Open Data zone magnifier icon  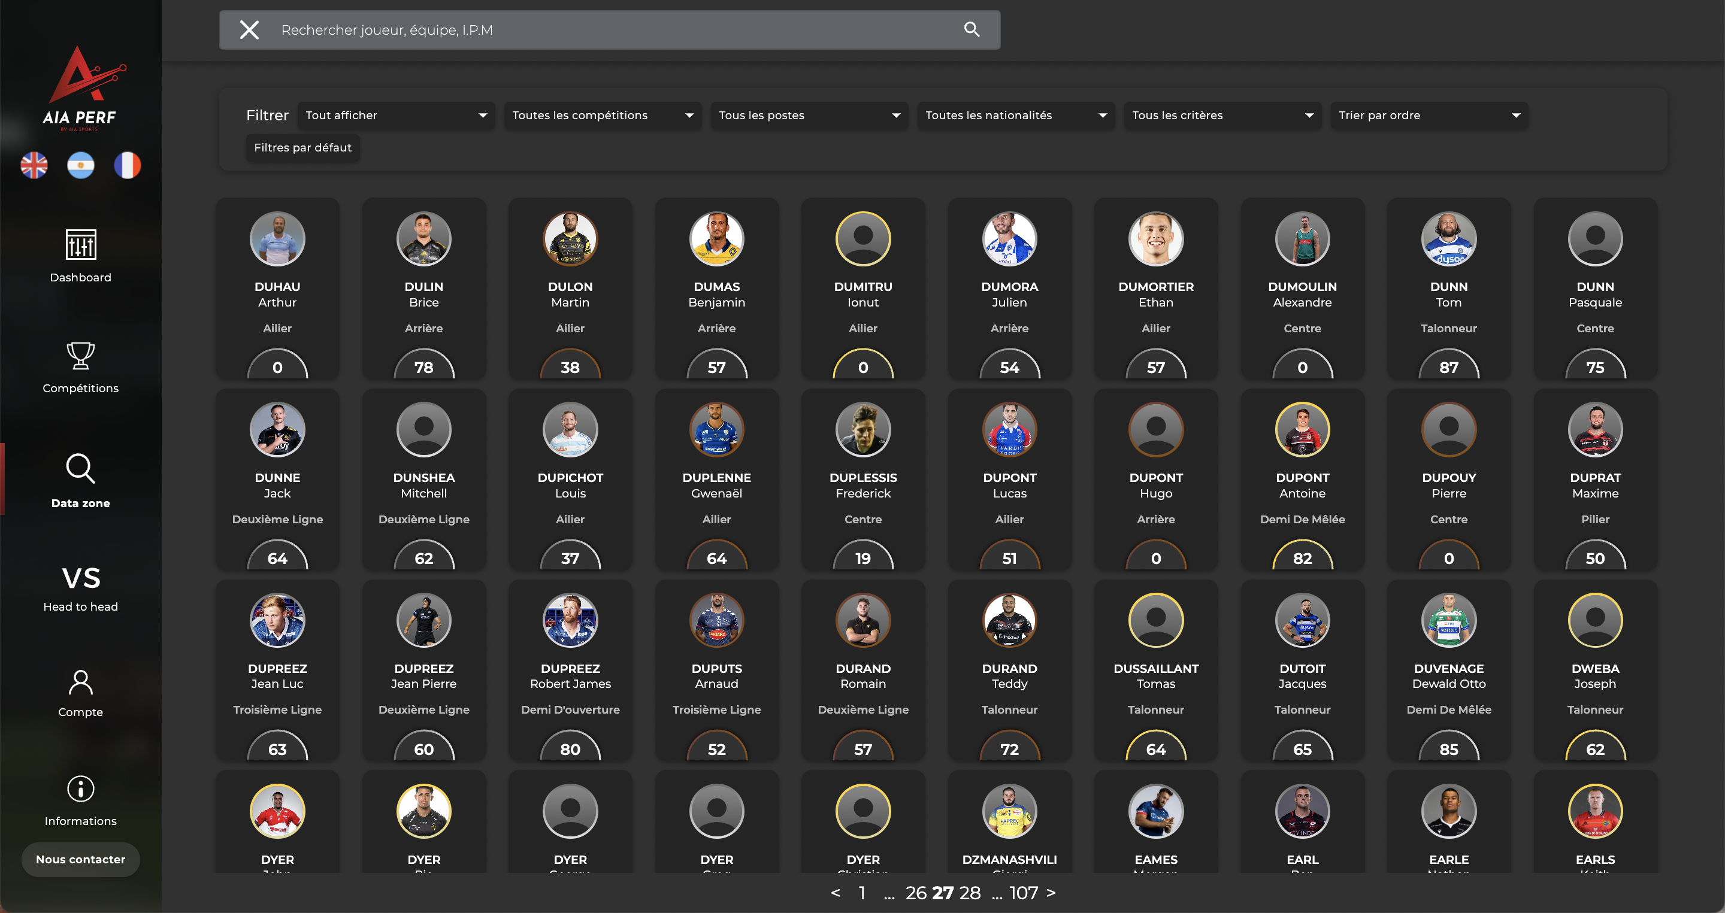pyautogui.click(x=80, y=469)
